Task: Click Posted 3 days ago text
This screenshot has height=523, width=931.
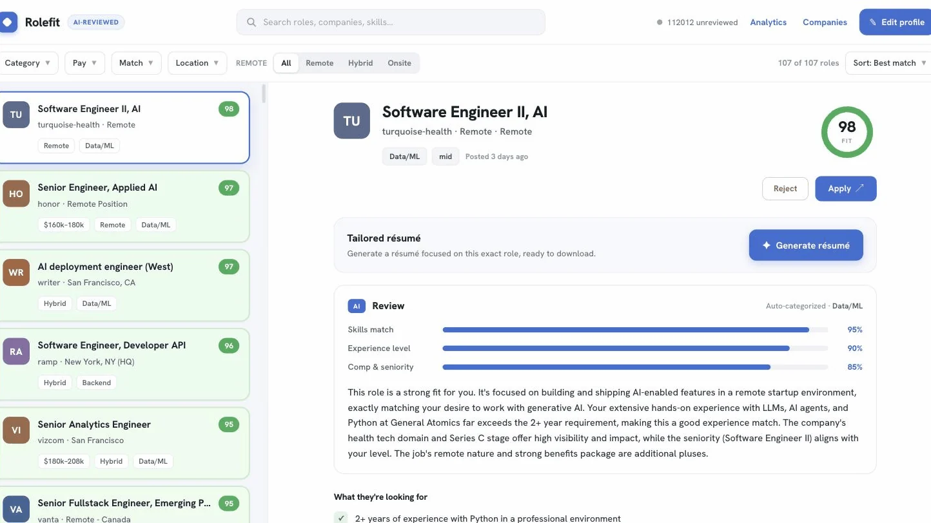Action: (x=496, y=157)
